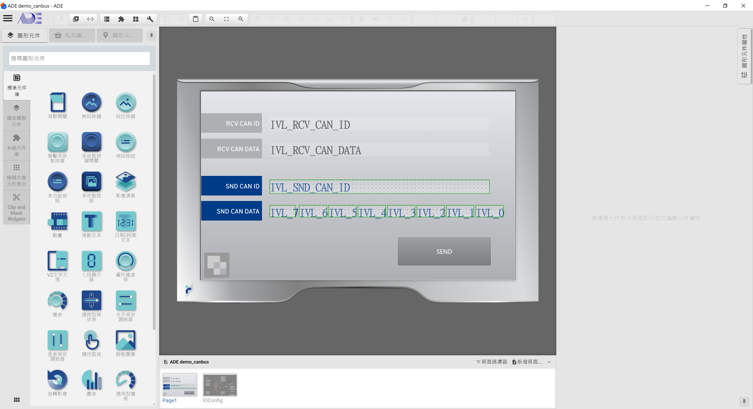Toggle the left panel pin button
Image resolution: width=753 pixels, height=409 pixels.
(x=151, y=36)
